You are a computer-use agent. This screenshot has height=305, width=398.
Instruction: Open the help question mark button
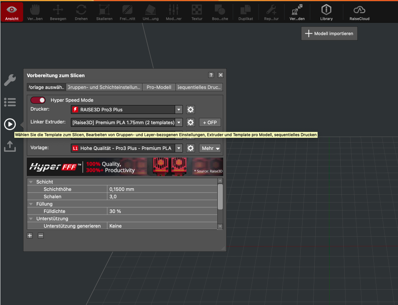point(211,75)
